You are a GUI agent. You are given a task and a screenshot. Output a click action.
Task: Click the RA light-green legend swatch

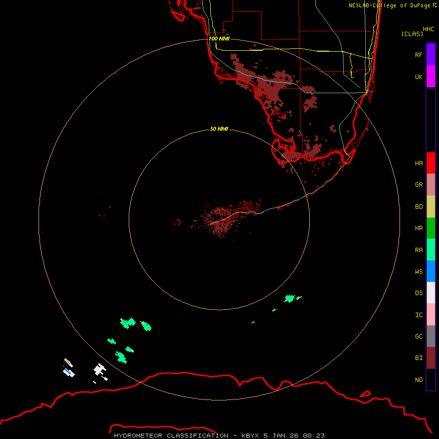pos(431,250)
